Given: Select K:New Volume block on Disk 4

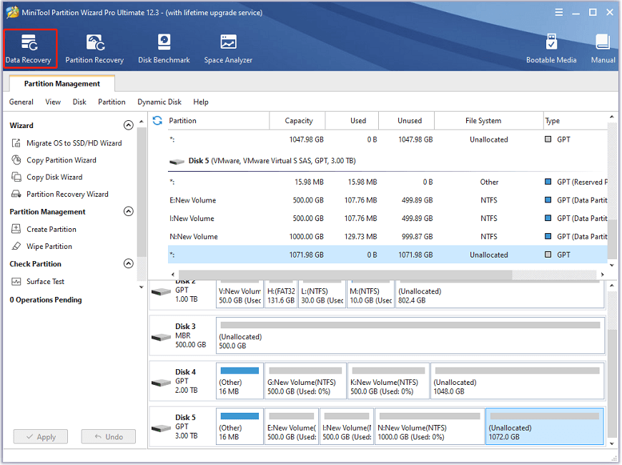Looking at the screenshot, I should (388, 381).
